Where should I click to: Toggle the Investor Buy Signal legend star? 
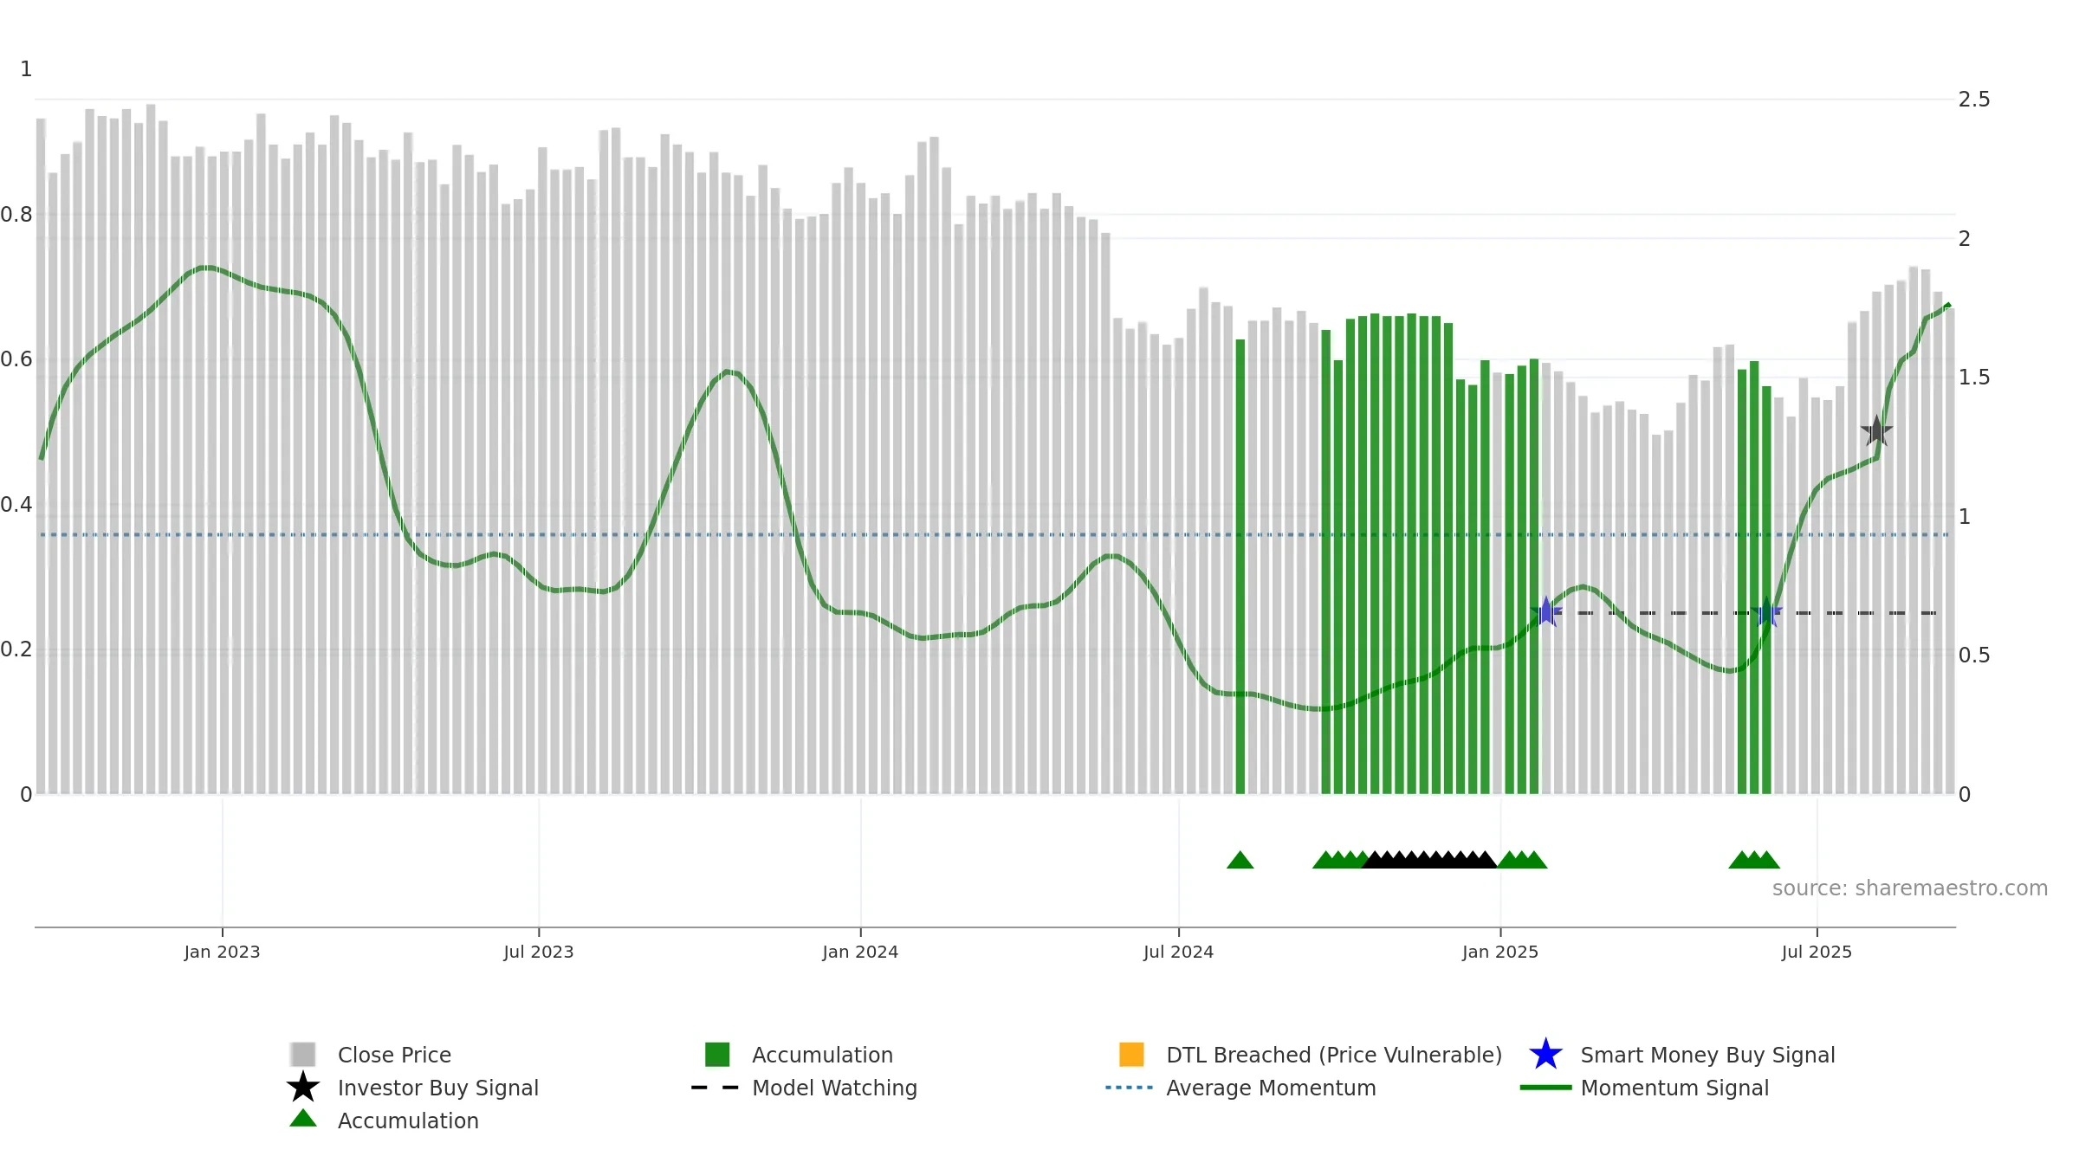click(302, 1087)
